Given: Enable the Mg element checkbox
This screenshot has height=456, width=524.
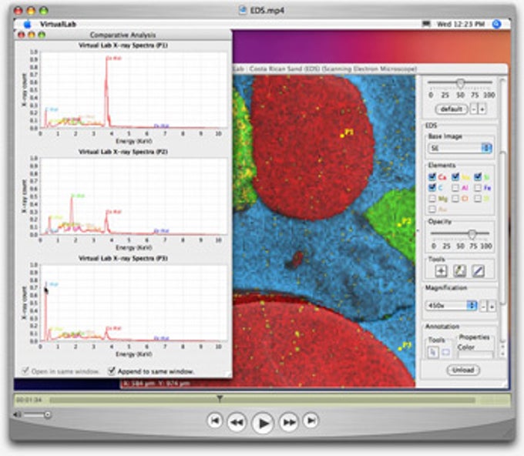Looking at the screenshot, I should (x=432, y=199).
